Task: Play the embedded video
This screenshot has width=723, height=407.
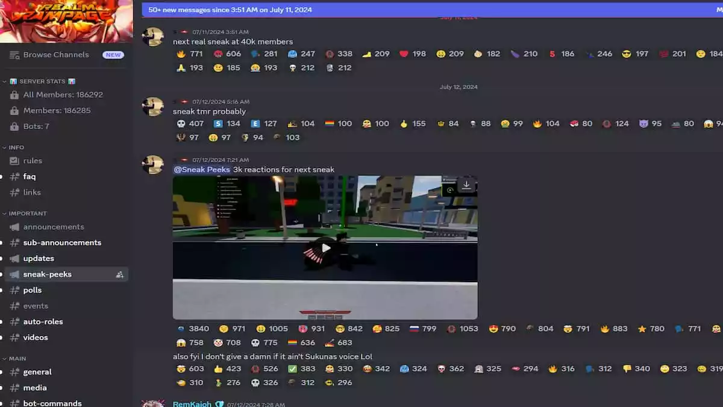Action: click(325, 247)
